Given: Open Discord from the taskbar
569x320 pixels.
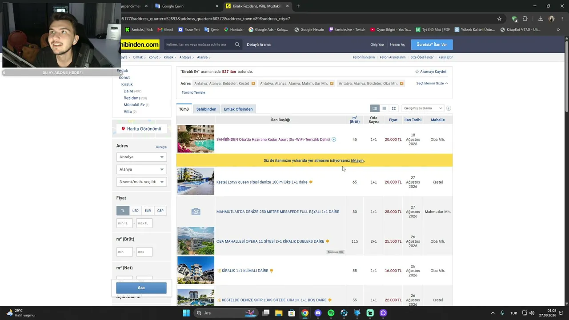Looking at the screenshot, I should pyautogui.click(x=318, y=313).
